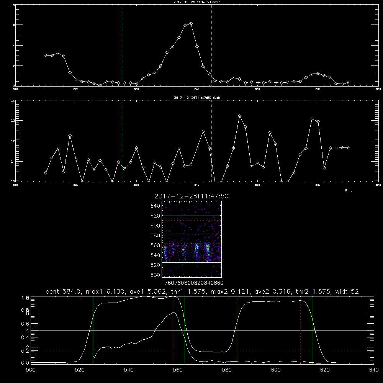This screenshot has height=383, width=383.
Task: Click the 'ave2 0.316' value
Action: point(272,291)
